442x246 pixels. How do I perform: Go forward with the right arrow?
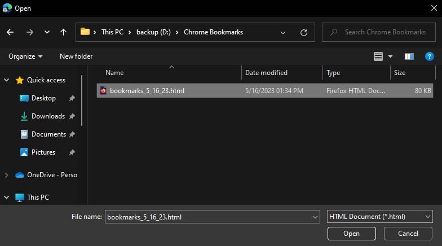[29, 32]
